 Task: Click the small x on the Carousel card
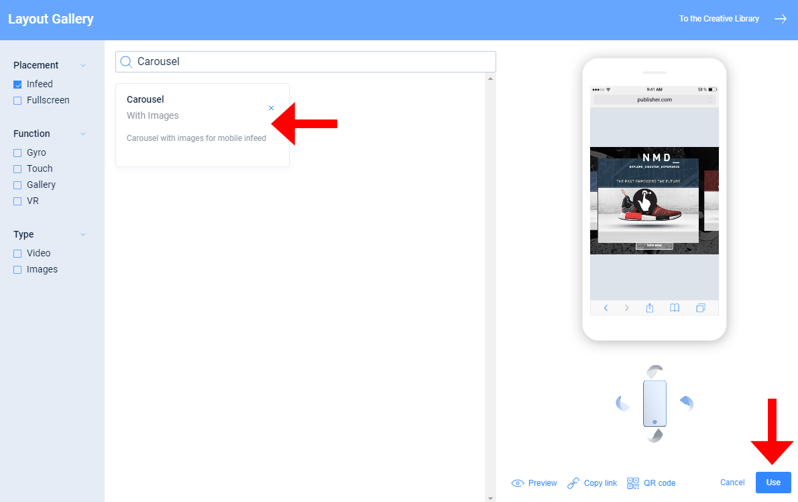click(x=272, y=108)
